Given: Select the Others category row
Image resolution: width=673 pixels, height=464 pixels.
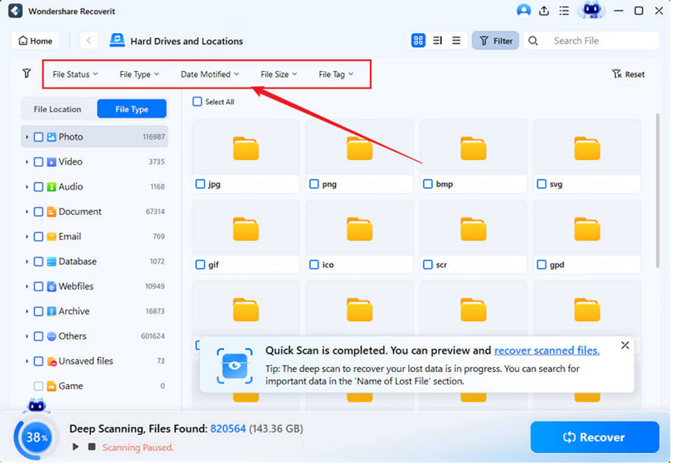Looking at the screenshot, I should point(95,337).
